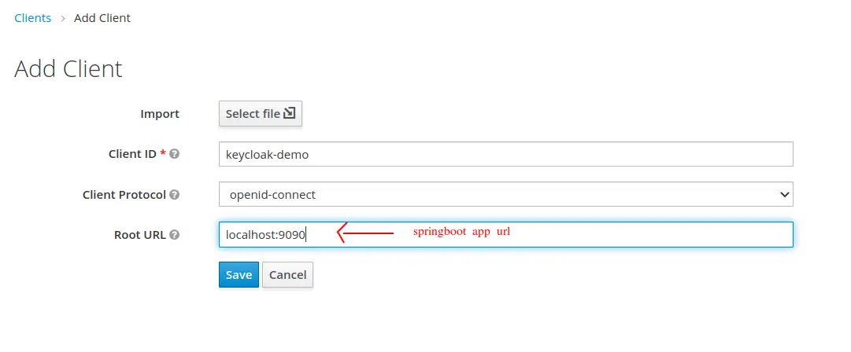
Task: Open the Clients breadcrumb link
Action: click(x=32, y=18)
